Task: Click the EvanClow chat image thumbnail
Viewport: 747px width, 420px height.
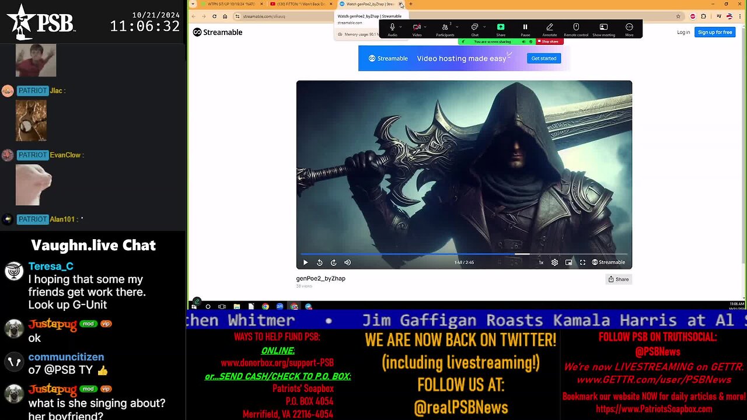Action: click(x=33, y=185)
